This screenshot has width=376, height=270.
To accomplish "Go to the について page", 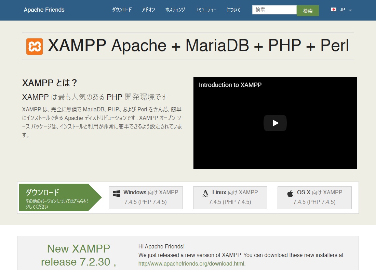I will click(233, 10).
